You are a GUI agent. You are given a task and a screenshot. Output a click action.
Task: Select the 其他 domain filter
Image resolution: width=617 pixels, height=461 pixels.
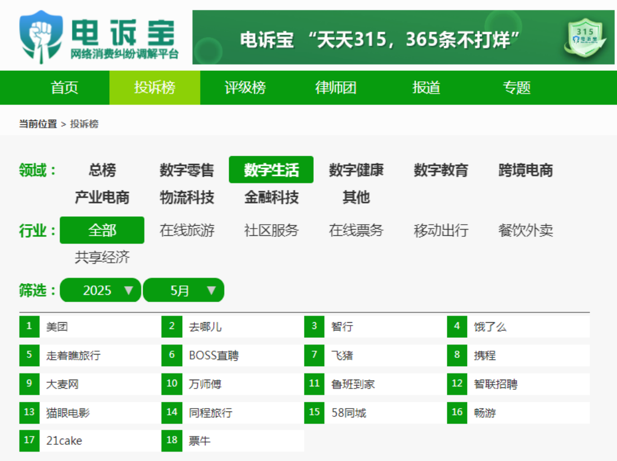pos(356,197)
